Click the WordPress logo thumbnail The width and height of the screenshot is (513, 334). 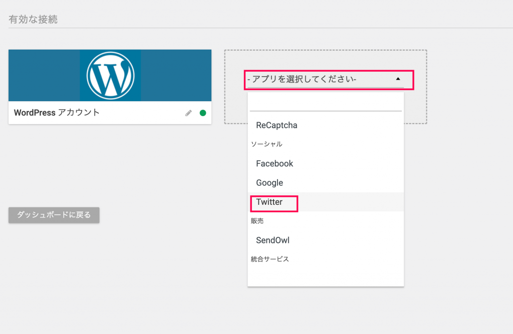coord(110,75)
